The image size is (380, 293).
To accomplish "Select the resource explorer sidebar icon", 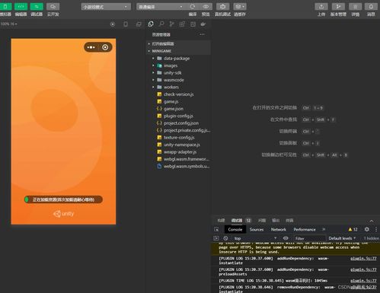I will click(151, 24).
